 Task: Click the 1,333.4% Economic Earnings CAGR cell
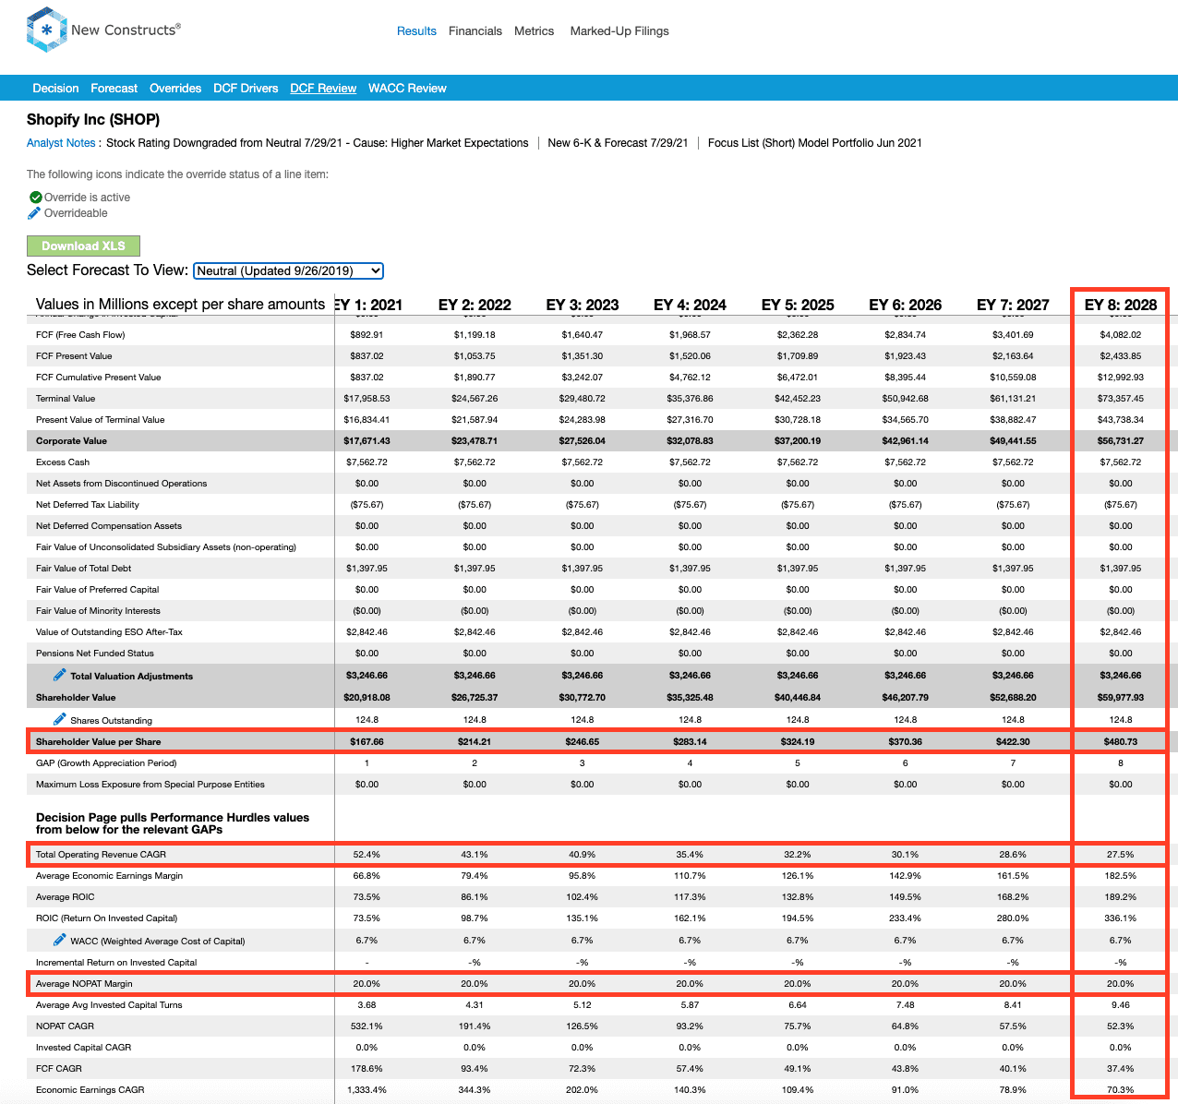pyautogui.click(x=367, y=1090)
